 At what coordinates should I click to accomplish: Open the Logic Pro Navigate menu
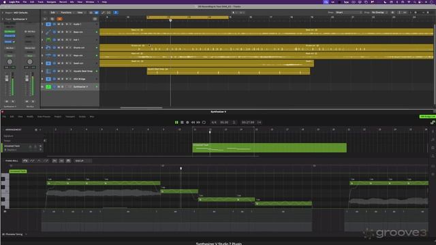point(52,2)
